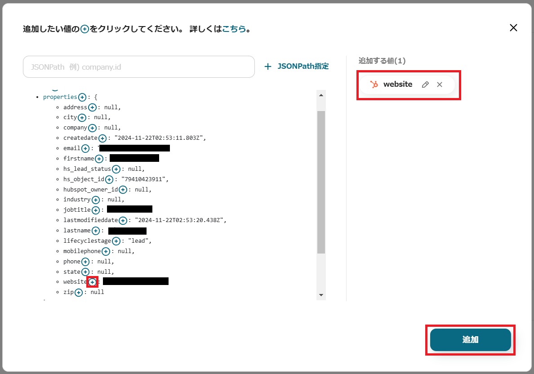Viewport: 534px width, 374px height.
Task: Add the industry value
Action: tap(96, 200)
